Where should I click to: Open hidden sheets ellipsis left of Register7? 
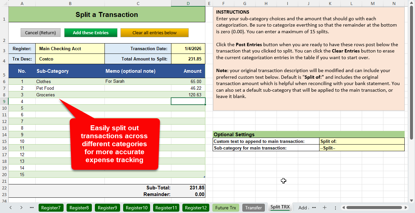click(32, 208)
